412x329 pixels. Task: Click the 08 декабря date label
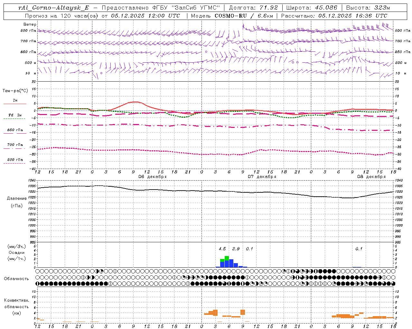[x=371, y=177]
